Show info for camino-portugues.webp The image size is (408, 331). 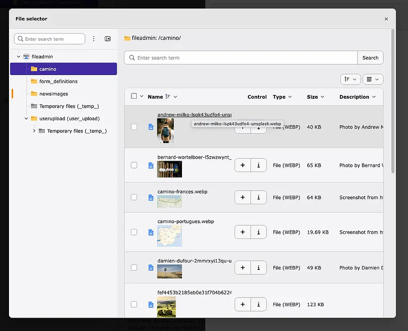[x=259, y=232]
